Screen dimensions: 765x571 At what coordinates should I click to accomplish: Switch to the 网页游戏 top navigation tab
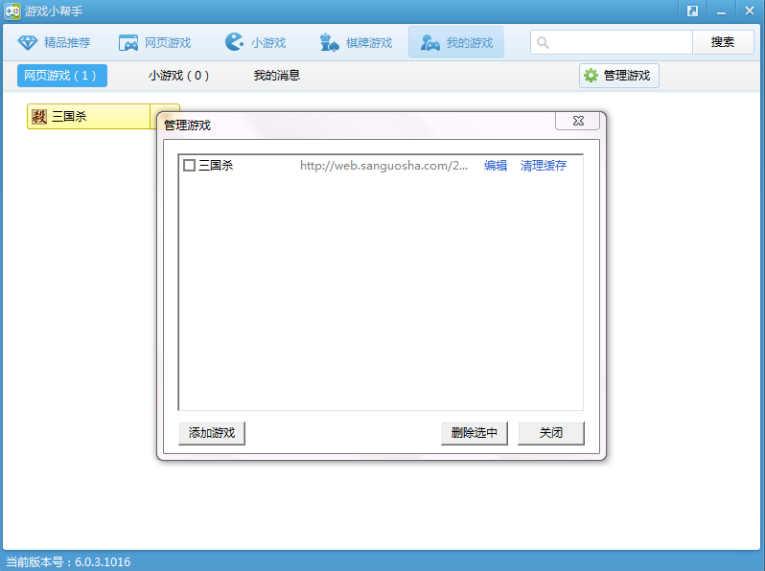click(155, 42)
